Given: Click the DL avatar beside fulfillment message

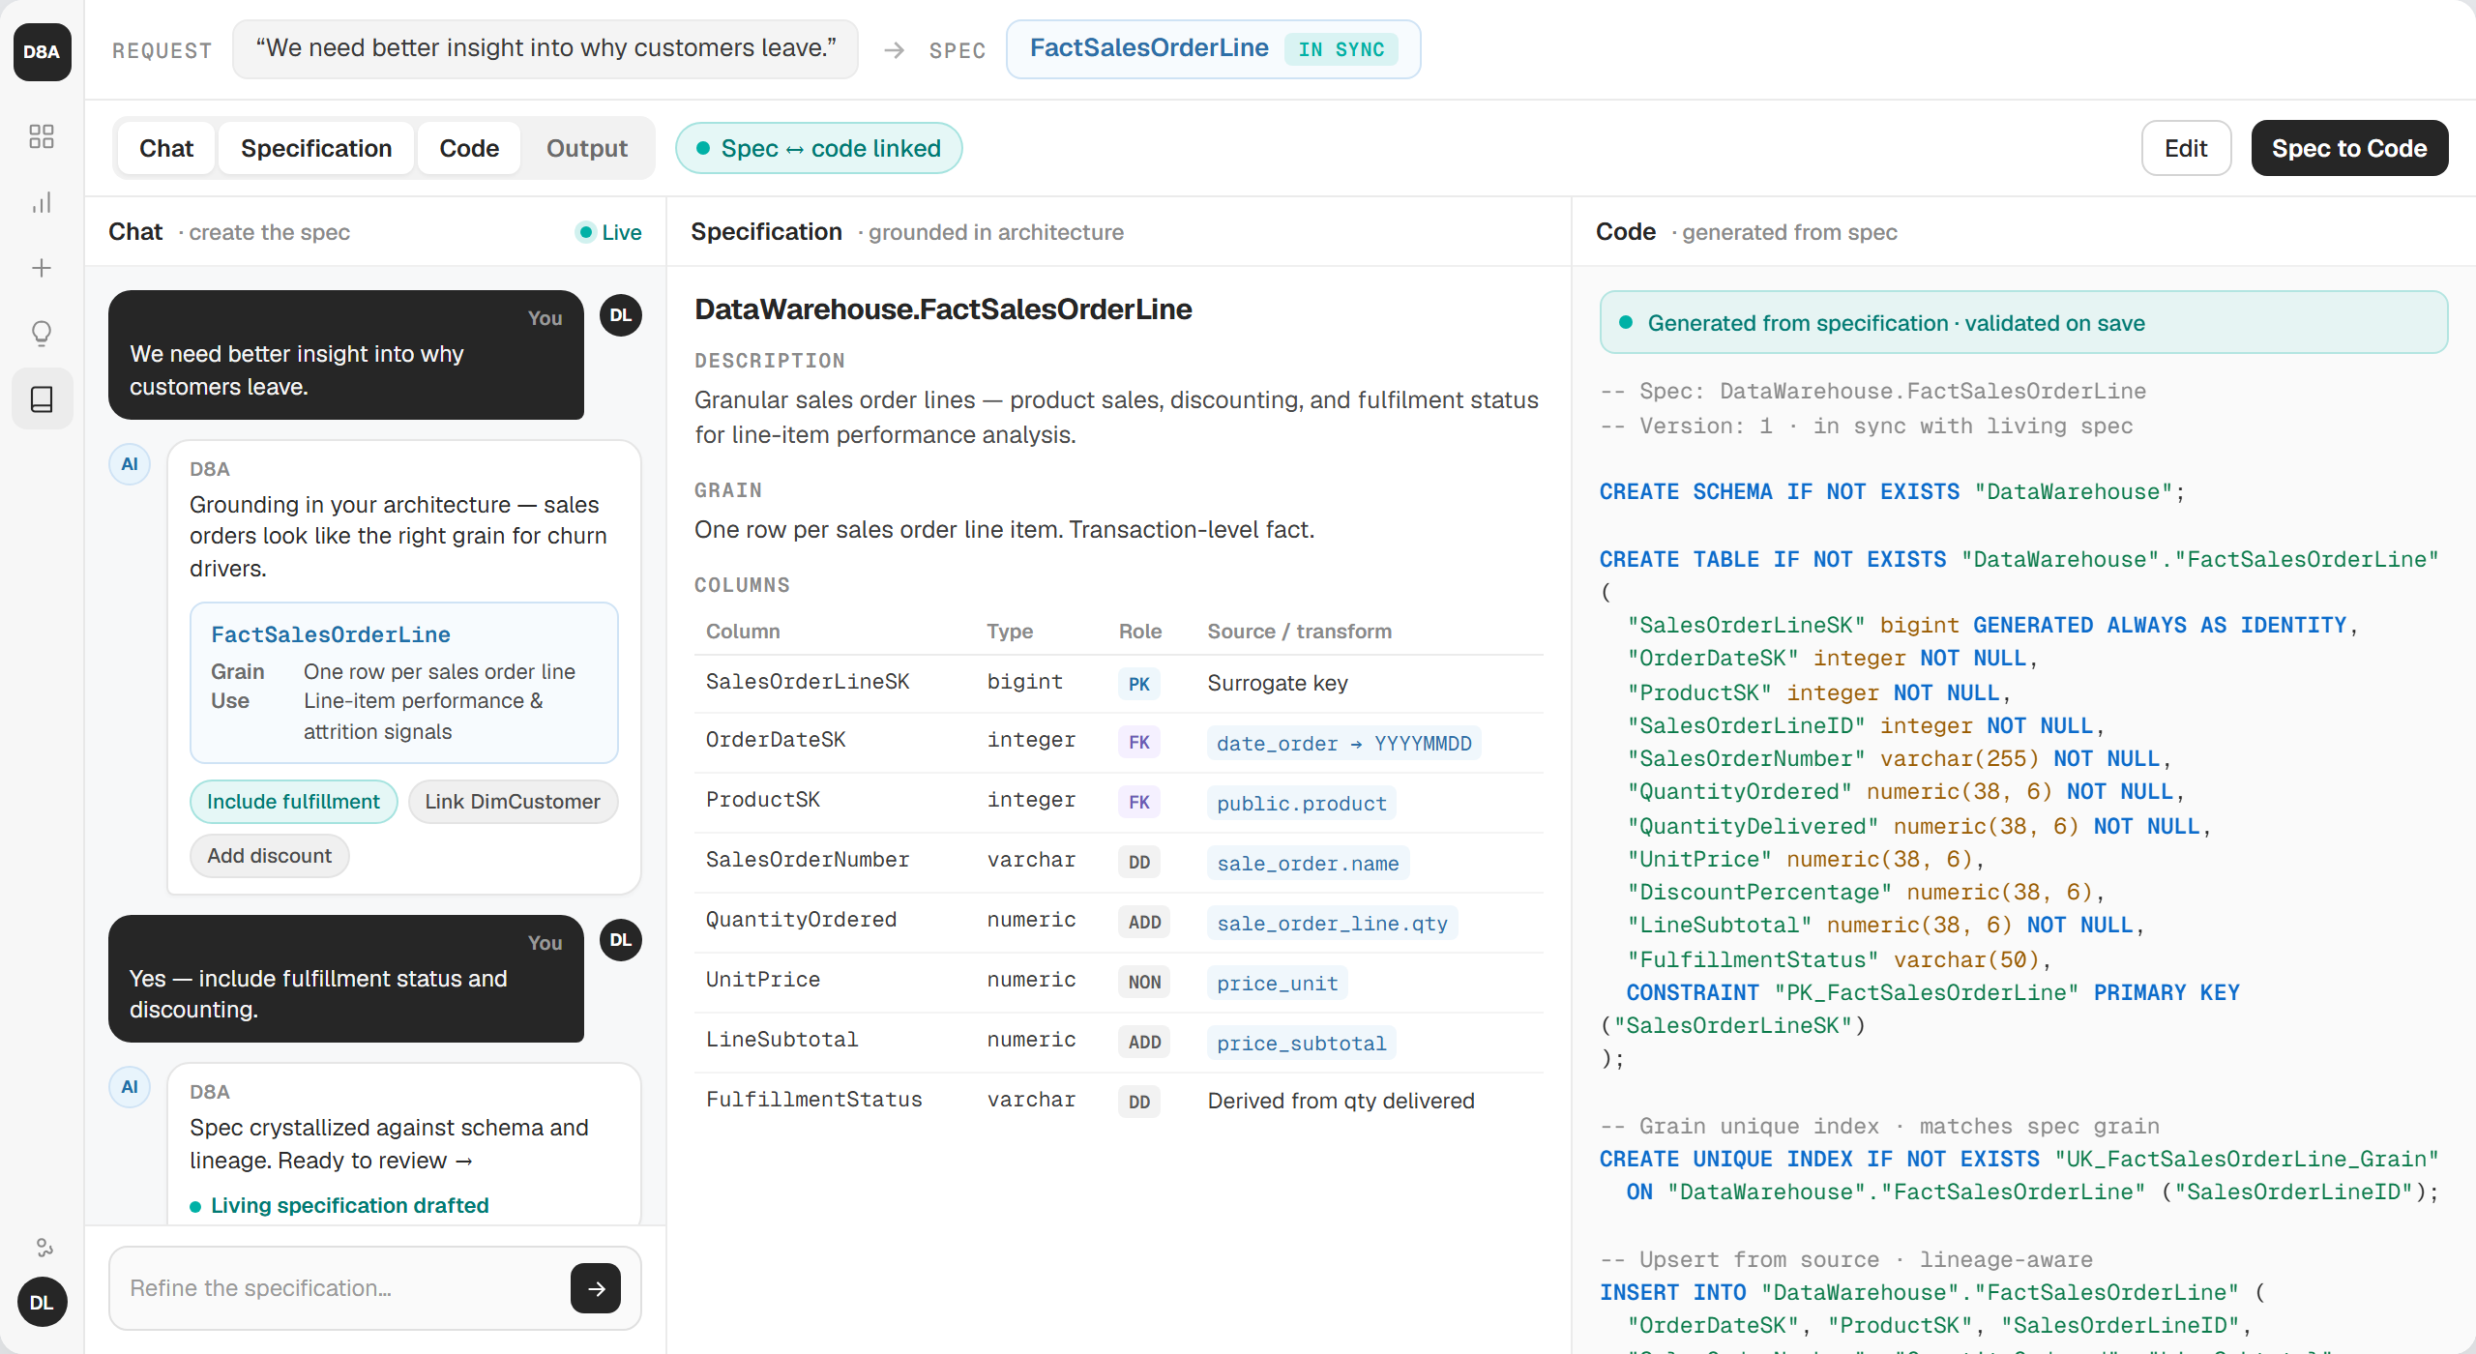Looking at the screenshot, I should pos(621,940).
